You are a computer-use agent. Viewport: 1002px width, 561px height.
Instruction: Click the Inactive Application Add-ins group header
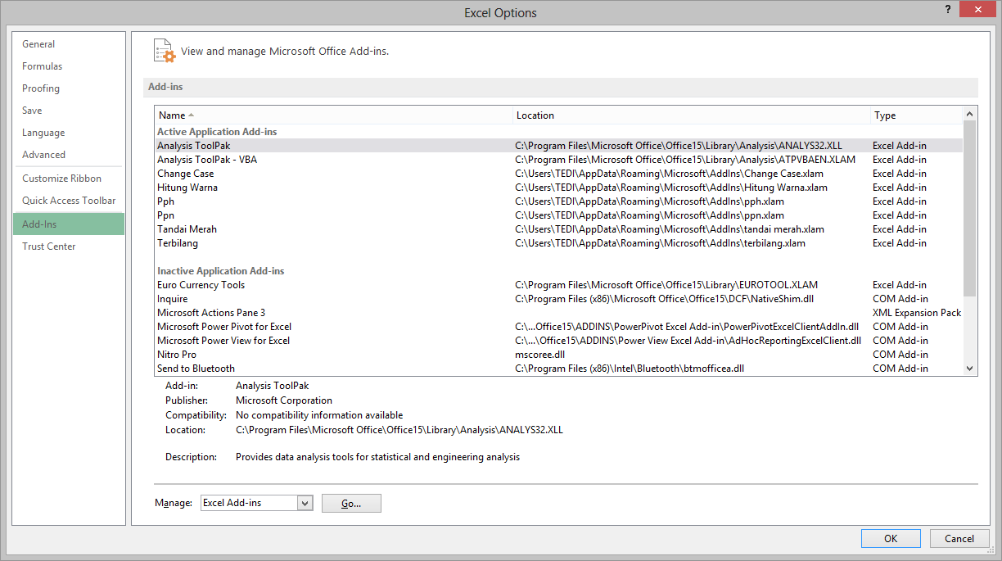[220, 271]
